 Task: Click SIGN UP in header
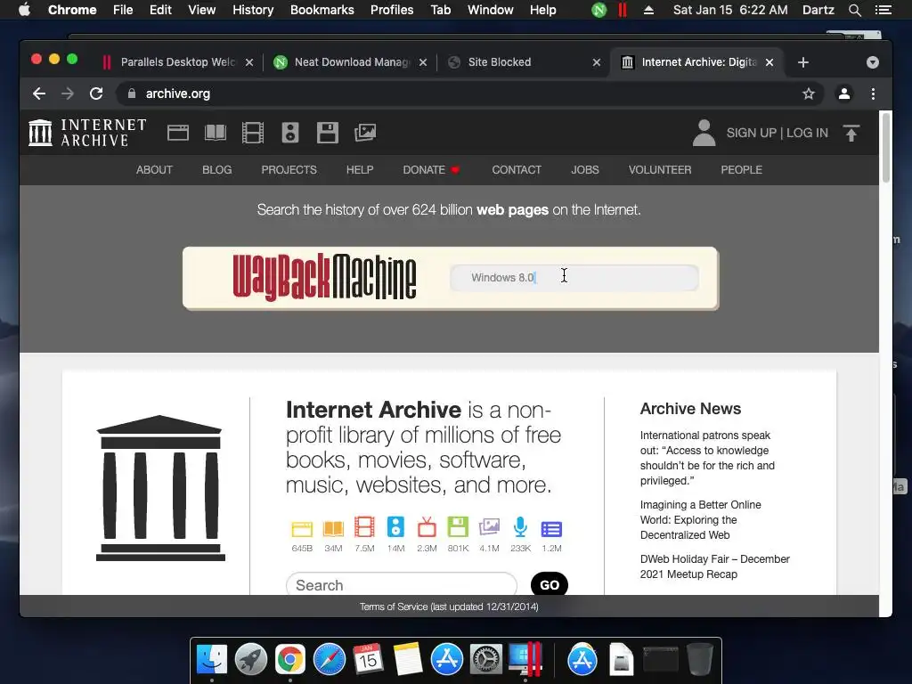751,133
